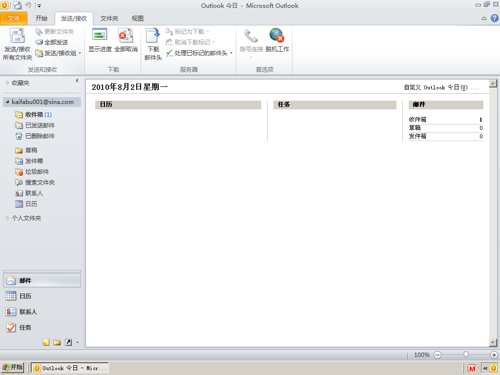Switch to Contacts module button (联系人)

click(42, 312)
